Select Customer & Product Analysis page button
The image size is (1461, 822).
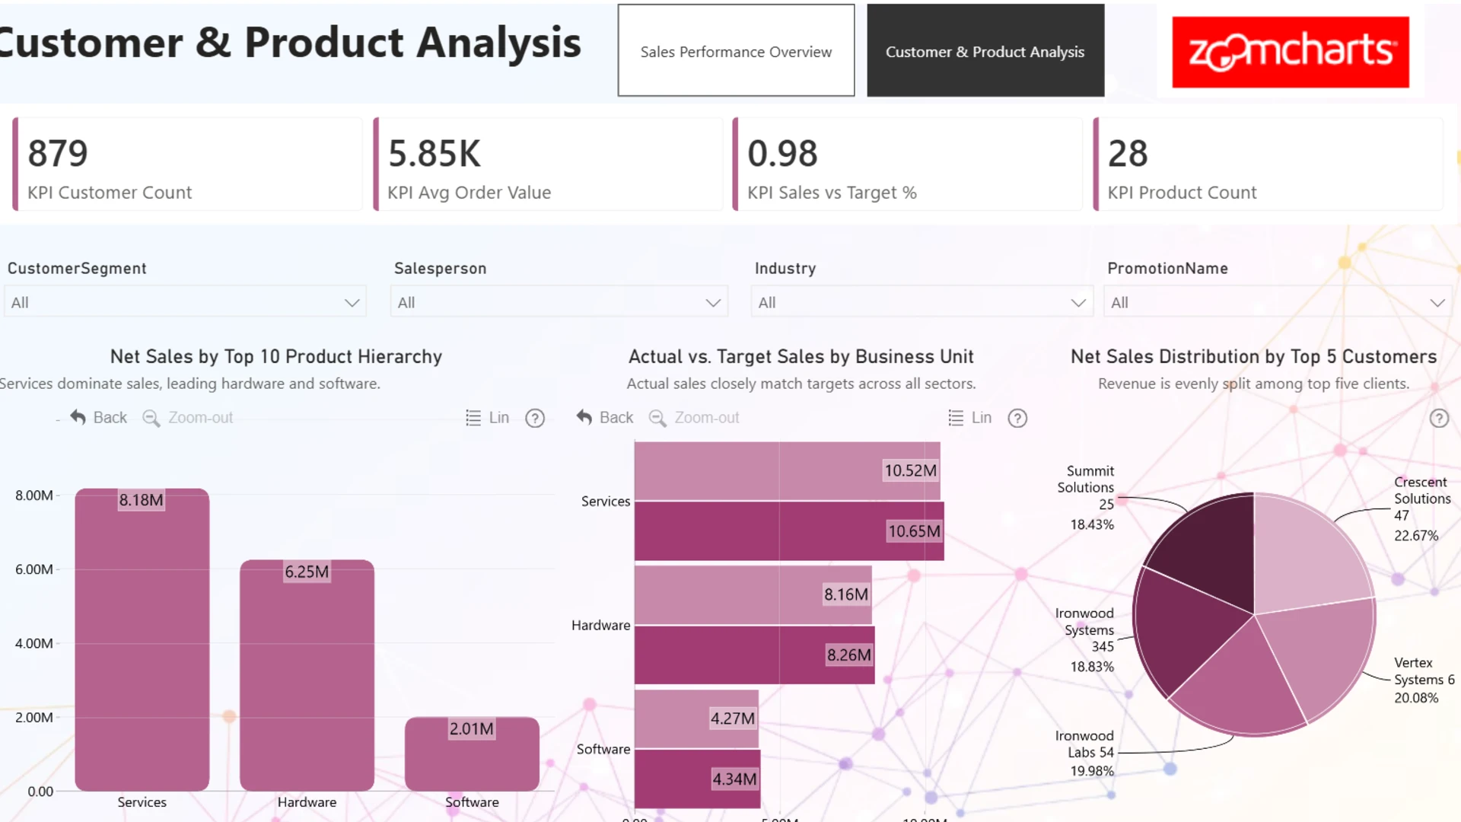985,51
